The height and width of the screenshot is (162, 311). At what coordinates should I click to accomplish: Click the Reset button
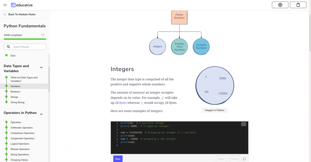click(234, 159)
